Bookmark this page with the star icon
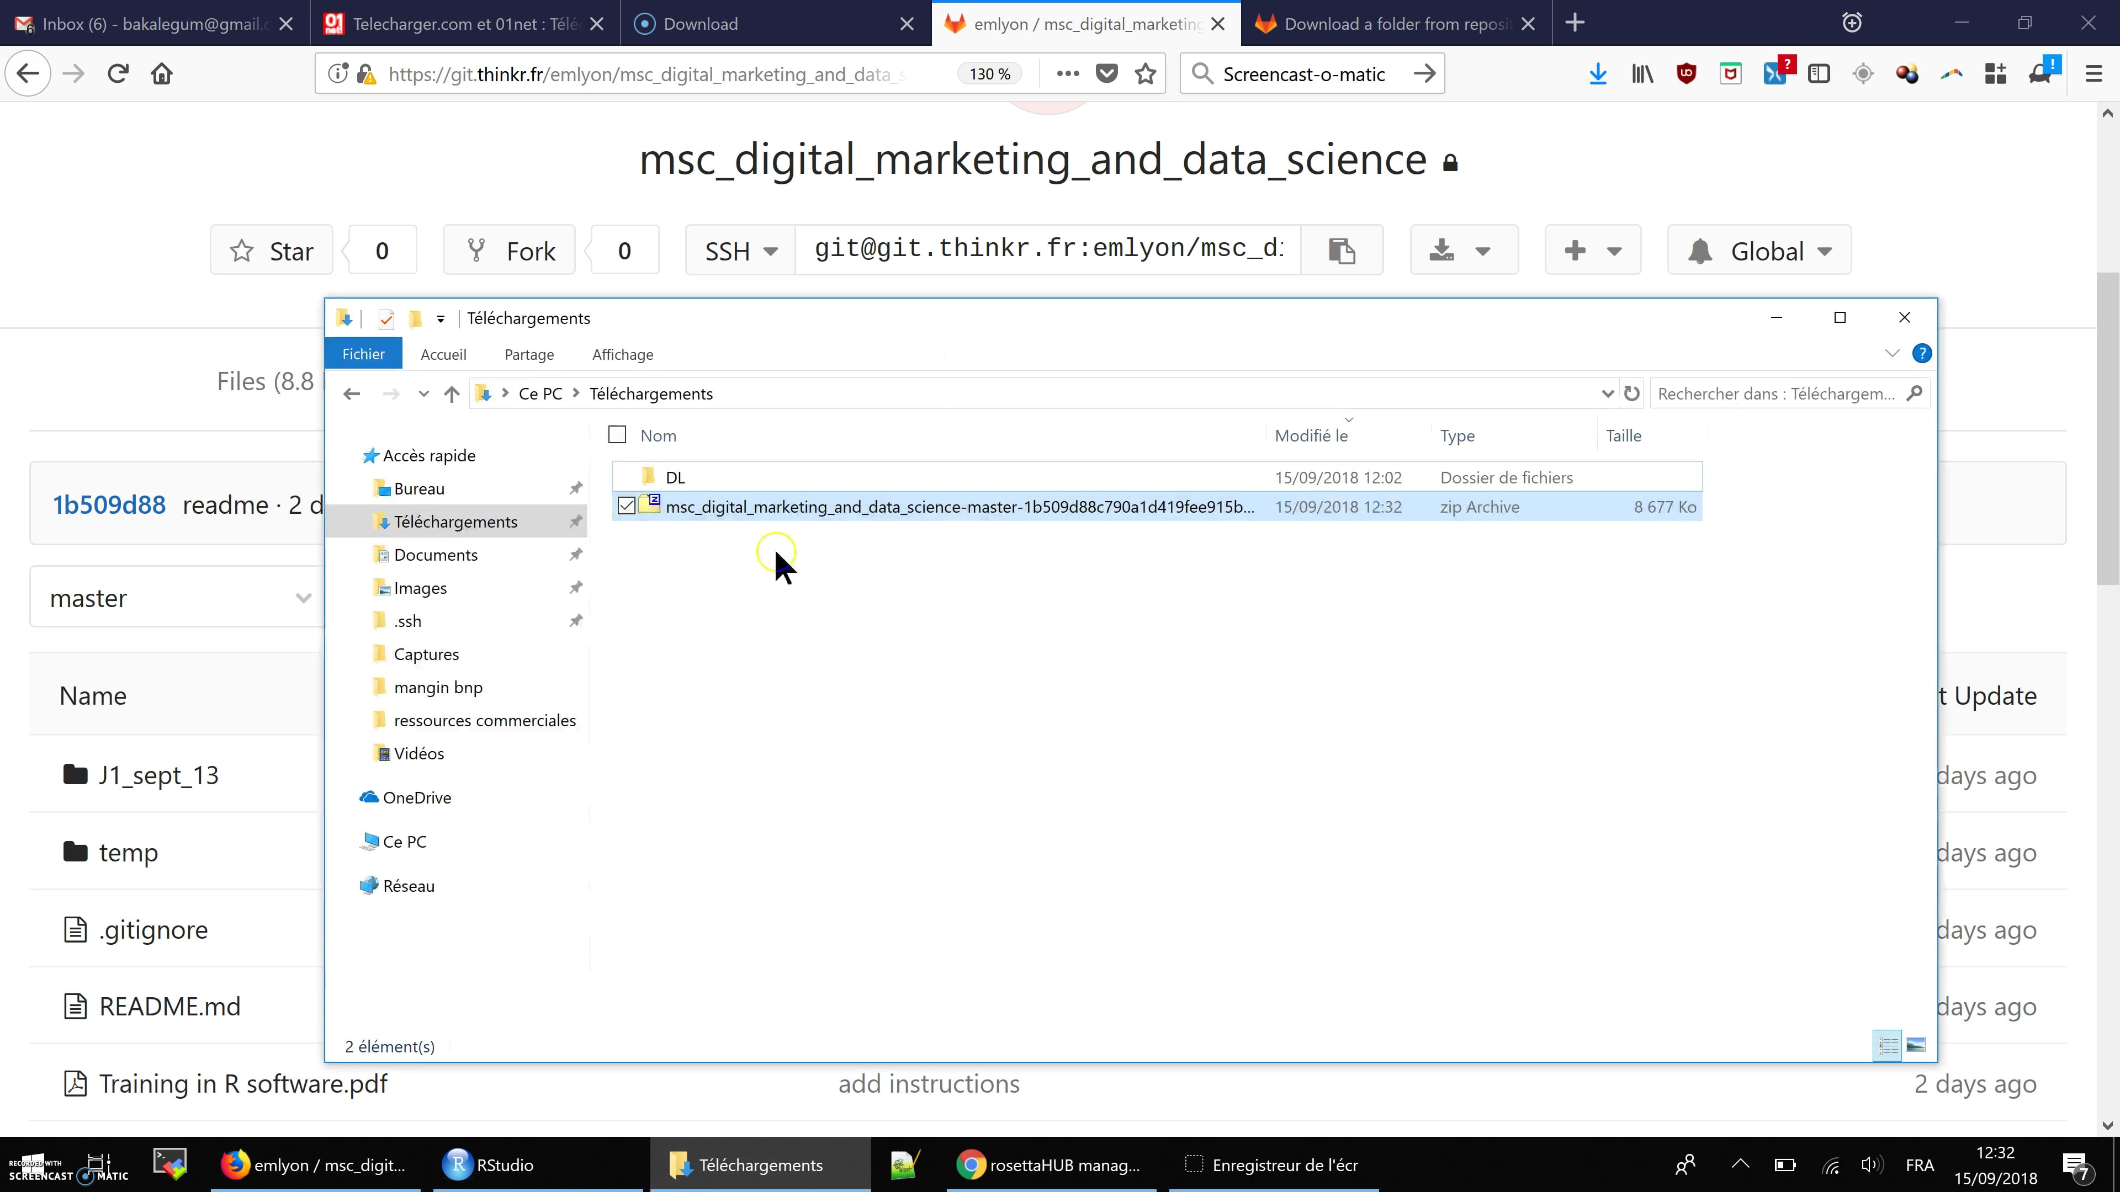Image resolution: width=2120 pixels, height=1192 pixels. [x=1145, y=74]
